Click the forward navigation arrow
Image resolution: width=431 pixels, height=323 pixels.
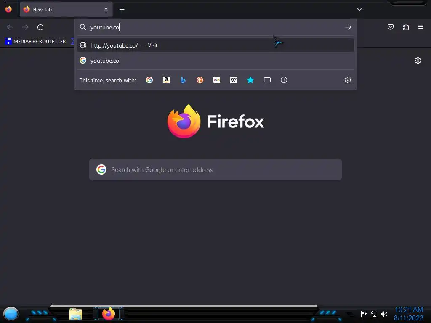tap(25, 27)
